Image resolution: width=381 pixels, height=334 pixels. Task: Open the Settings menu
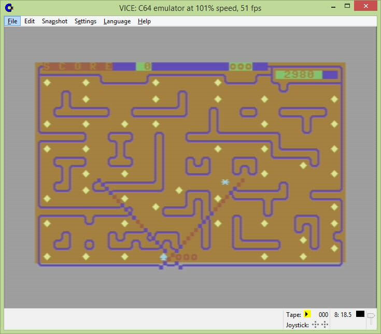tap(86, 21)
